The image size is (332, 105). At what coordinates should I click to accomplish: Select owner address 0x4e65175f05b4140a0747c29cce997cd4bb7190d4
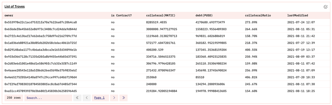41,77
